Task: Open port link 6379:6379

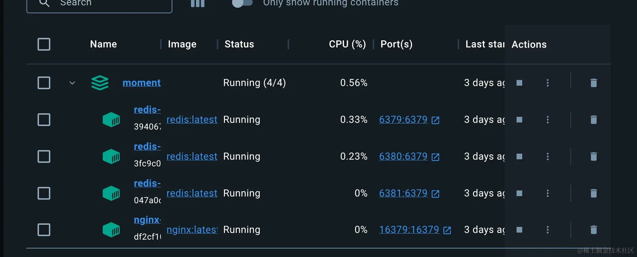Action: pyautogui.click(x=404, y=120)
